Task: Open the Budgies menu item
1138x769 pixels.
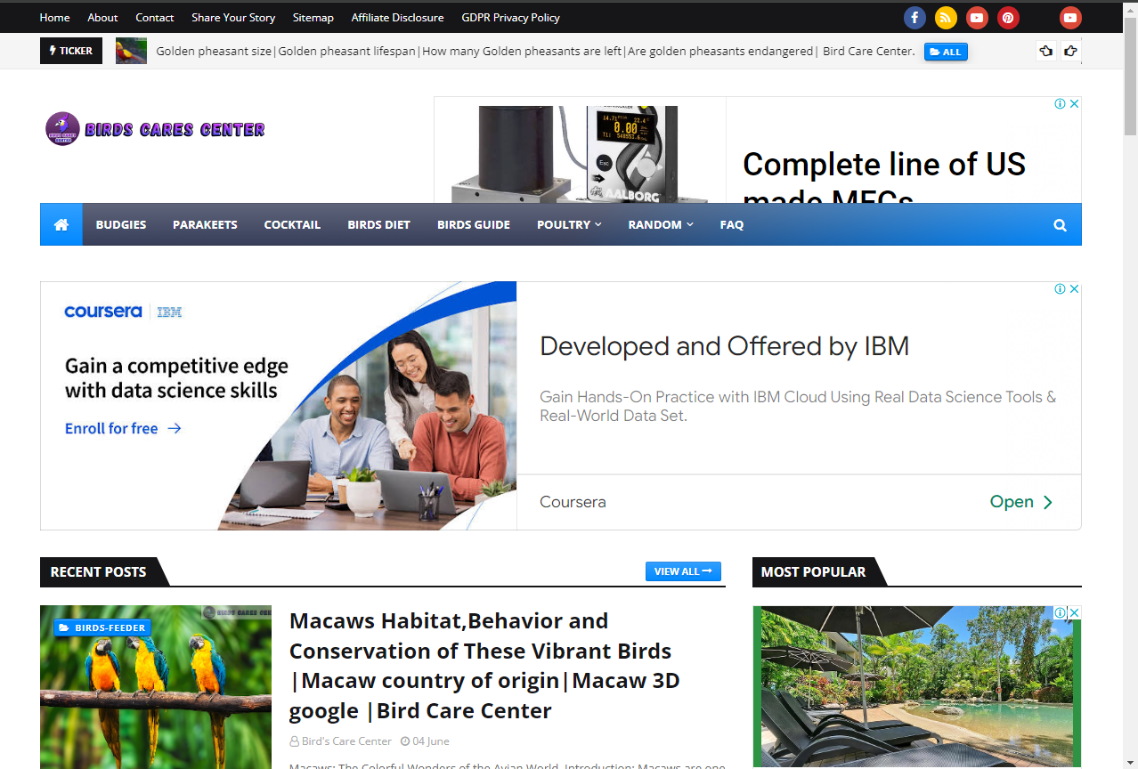Action: pyautogui.click(x=121, y=224)
